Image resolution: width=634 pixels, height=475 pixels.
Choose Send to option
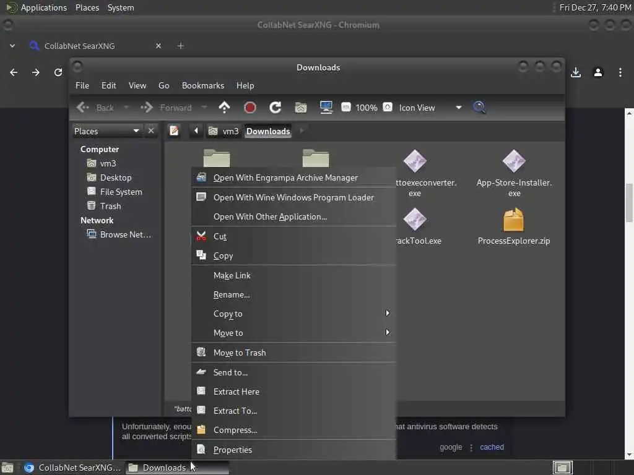(x=294, y=372)
